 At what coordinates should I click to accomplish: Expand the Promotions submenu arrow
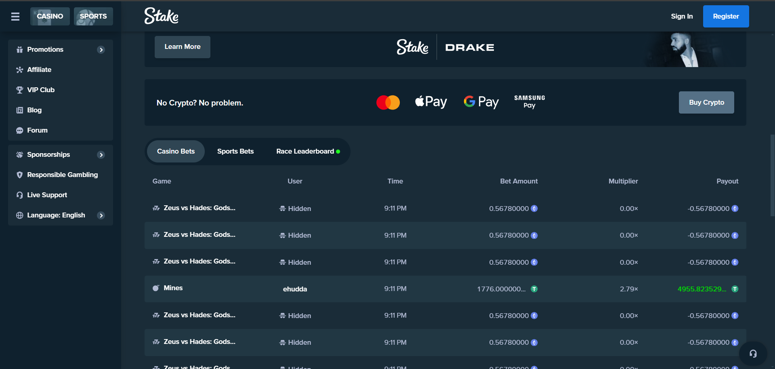pyautogui.click(x=101, y=50)
